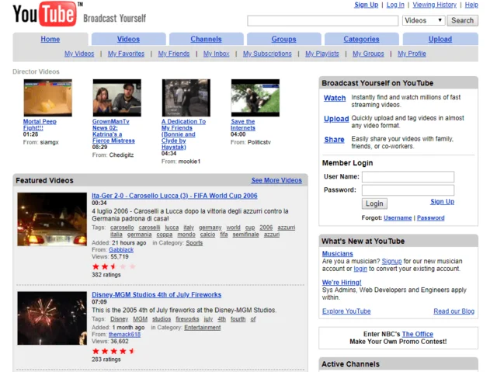
Task: Click the Mortal Peep Fight!!! title link
Action: click(x=40, y=125)
